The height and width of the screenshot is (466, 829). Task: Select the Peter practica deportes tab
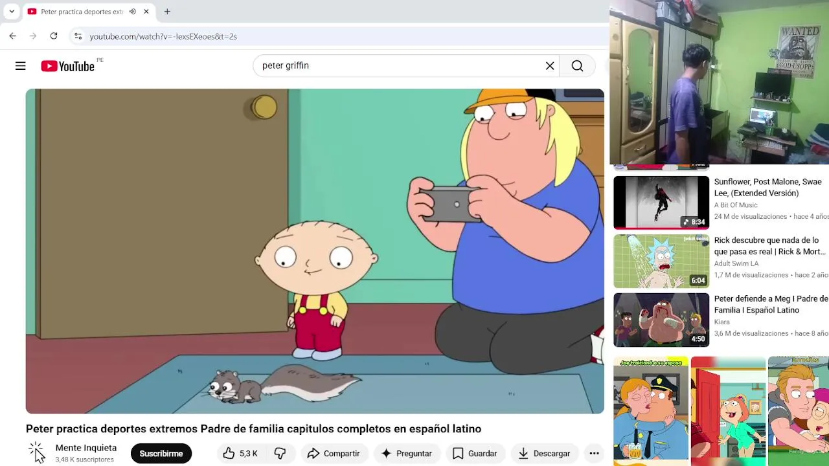(x=81, y=12)
